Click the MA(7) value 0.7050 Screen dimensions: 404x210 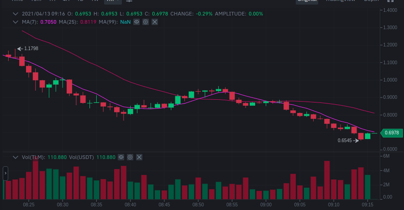point(48,22)
